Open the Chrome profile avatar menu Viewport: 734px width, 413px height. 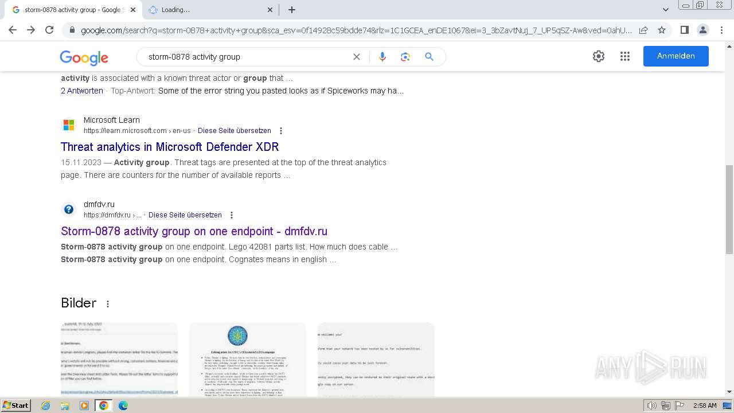[x=702, y=30]
